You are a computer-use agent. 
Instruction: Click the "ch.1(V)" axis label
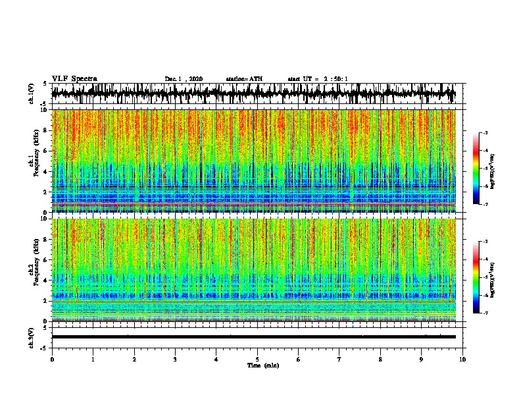(32, 94)
